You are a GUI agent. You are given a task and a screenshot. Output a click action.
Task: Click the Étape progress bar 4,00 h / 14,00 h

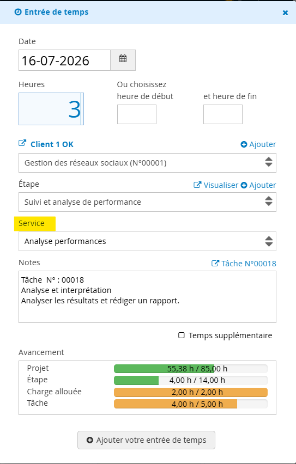190,380
